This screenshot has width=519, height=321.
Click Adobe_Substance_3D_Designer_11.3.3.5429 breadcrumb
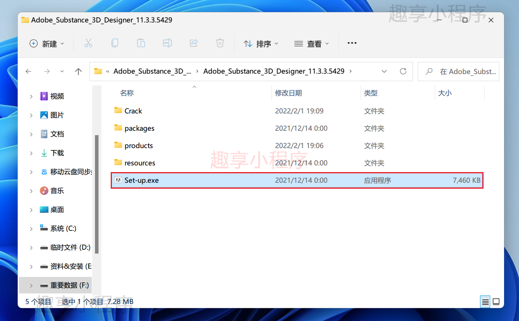[274, 71]
